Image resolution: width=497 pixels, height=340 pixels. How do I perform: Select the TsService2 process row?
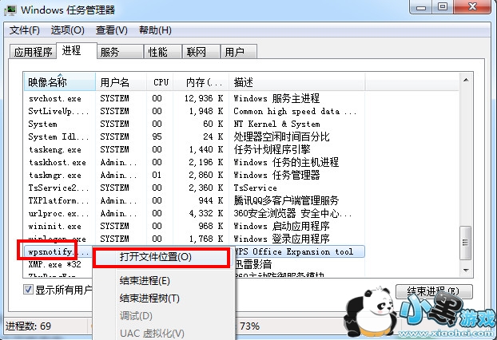pos(194,188)
